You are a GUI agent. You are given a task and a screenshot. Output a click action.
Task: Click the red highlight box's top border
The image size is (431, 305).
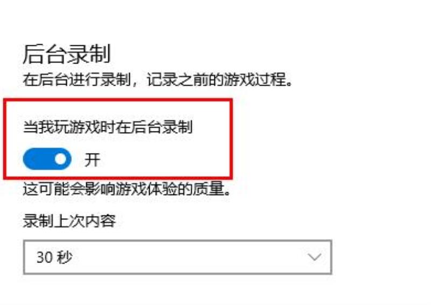pyautogui.click(x=118, y=100)
